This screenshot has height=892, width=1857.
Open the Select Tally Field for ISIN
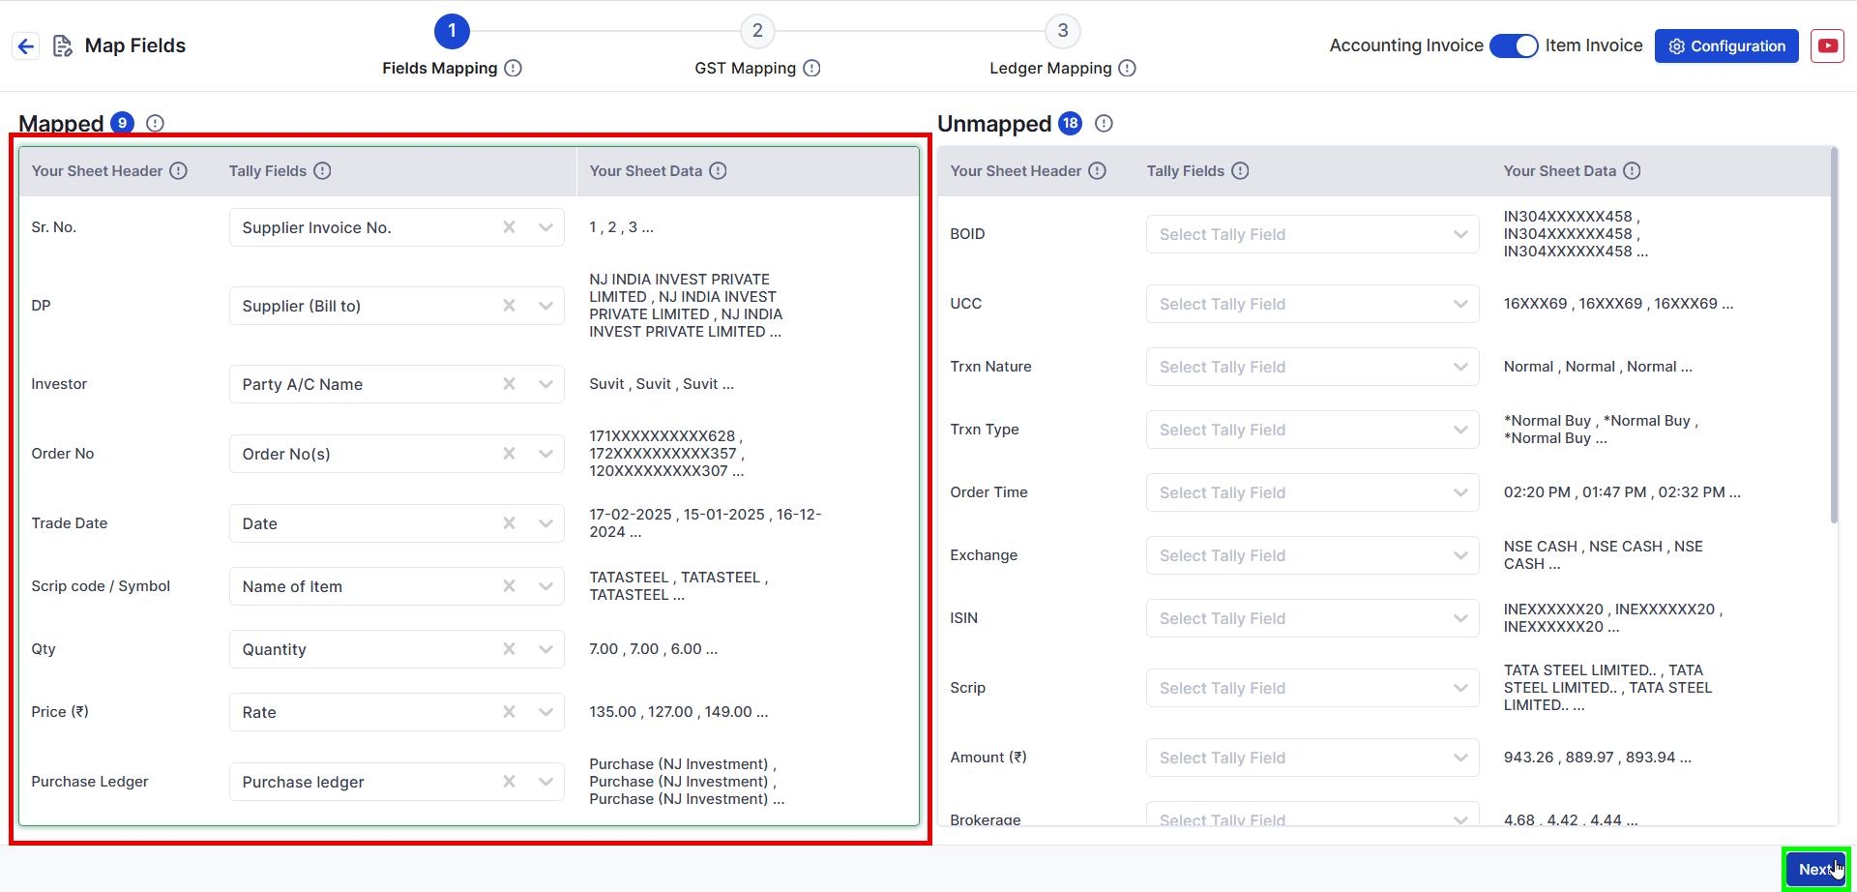[1312, 618]
